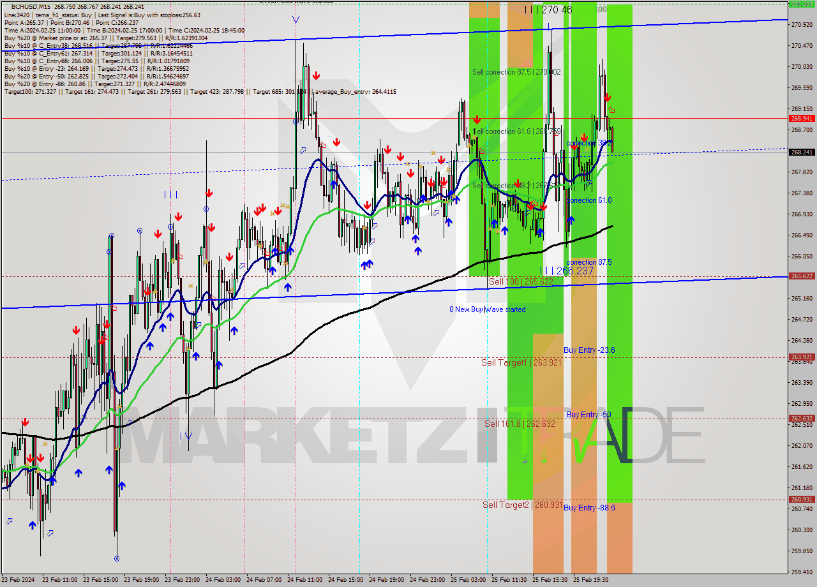
Task: Click the 'Sell correction 61.8 | 268.769' label
Action: (516, 131)
